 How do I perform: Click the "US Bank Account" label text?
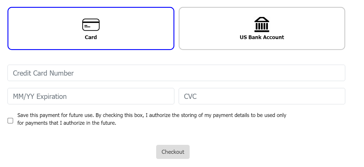click(262, 37)
